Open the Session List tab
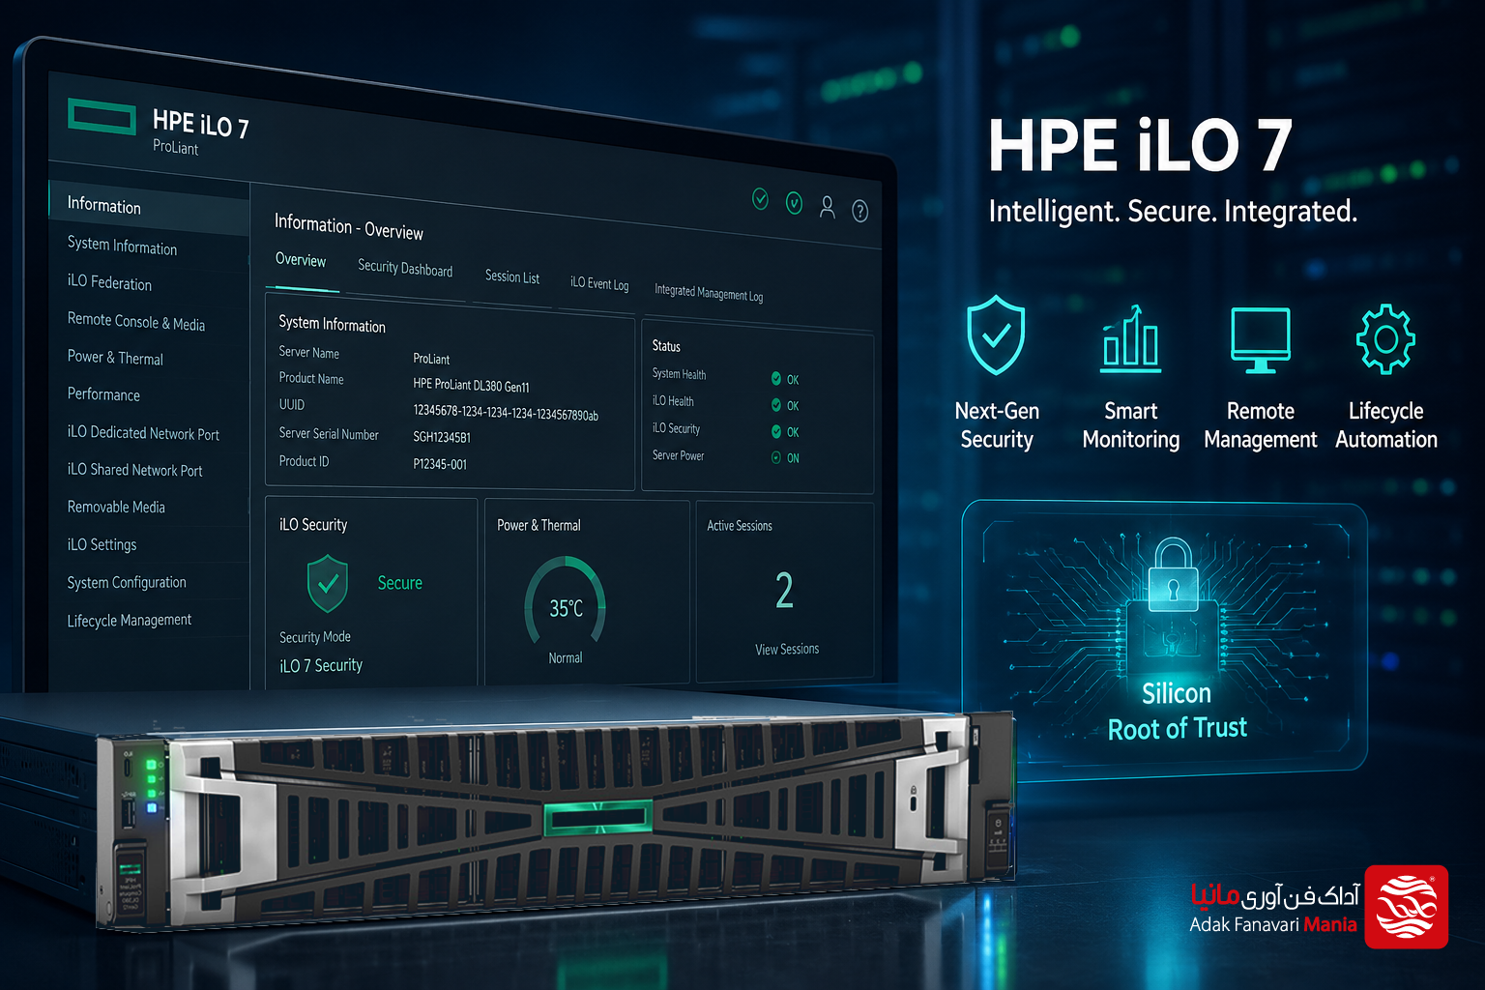The width and height of the screenshot is (1485, 990). (x=512, y=277)
